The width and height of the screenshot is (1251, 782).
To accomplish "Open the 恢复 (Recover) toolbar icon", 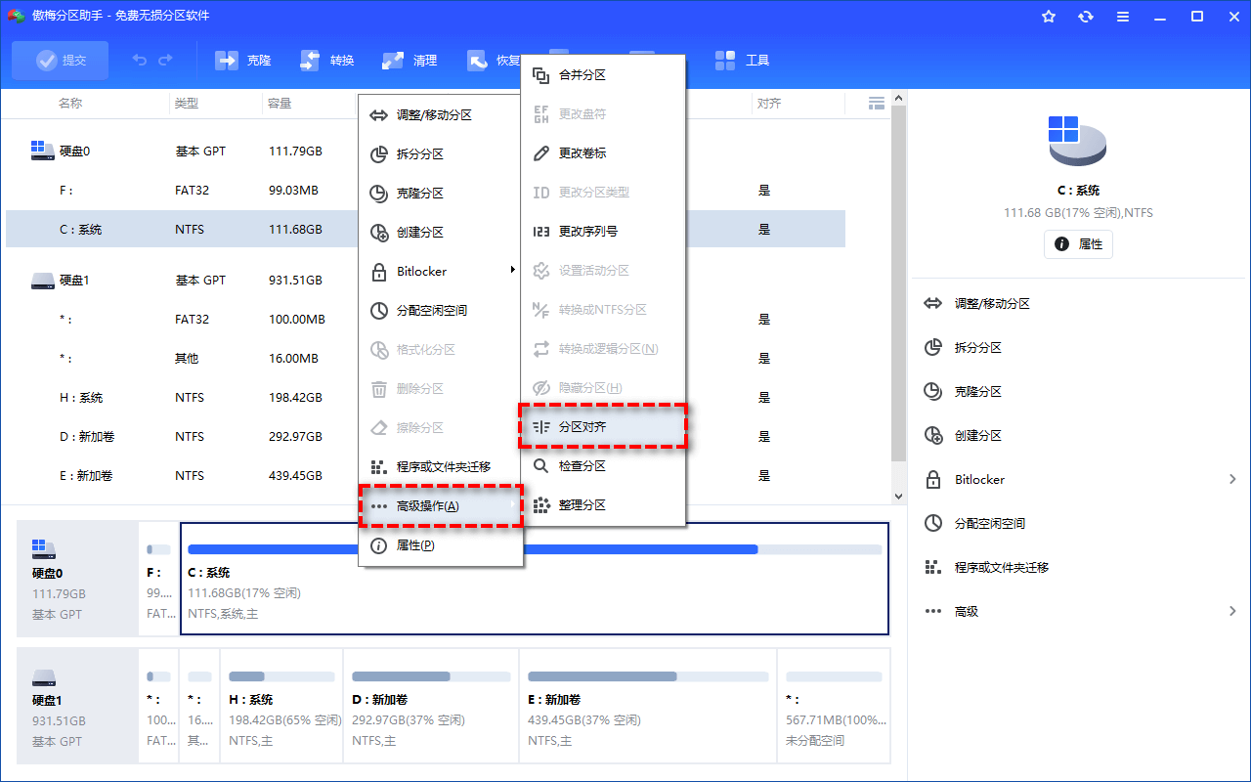I will tap(492, 60).
